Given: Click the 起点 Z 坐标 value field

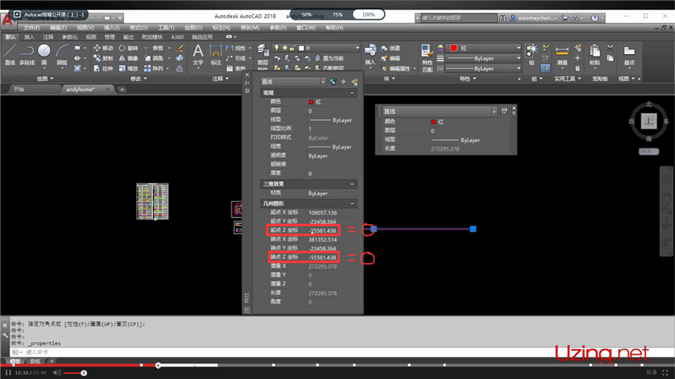Looking at the screenshot, I should coord(322,231).
